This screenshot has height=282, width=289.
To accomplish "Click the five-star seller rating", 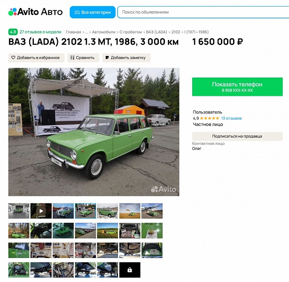I will (x=210, y=118).
